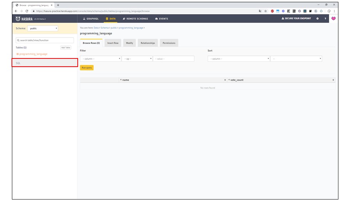Open the Insert Row tab
The width and height of the screenshot is (357, 201).
[x=113, y=43]
